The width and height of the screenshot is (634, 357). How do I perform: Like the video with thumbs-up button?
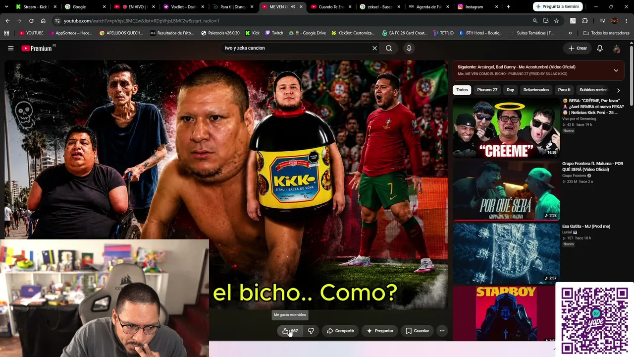coord(290,331)
